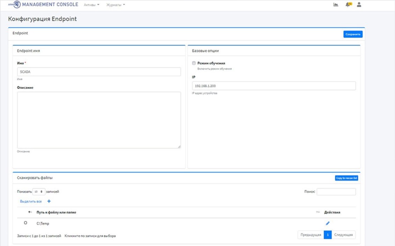Focus the Поиск search field
This screenshot has width=395, height=246.
click(336, 192)
